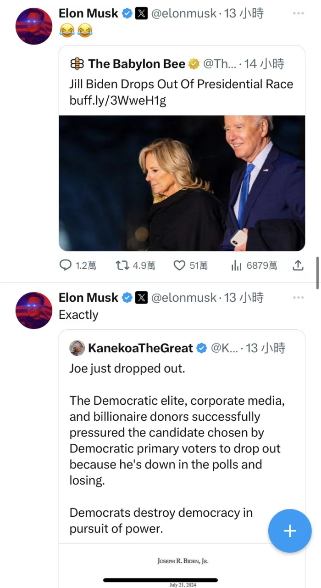Open Elon Musk's avatar on 'Exactly' tweet
The image size is (321, 588).
34,311
